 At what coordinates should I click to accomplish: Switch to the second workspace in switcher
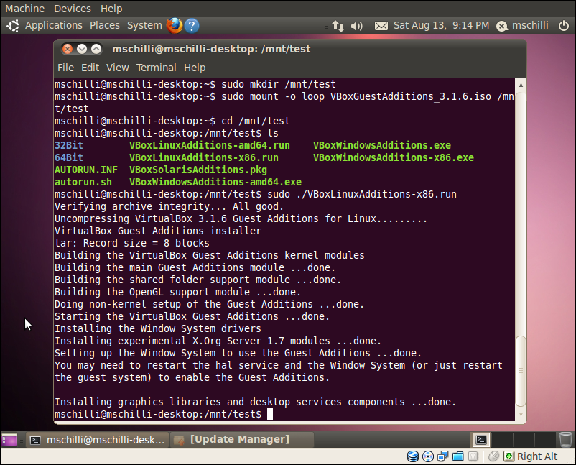502,440
